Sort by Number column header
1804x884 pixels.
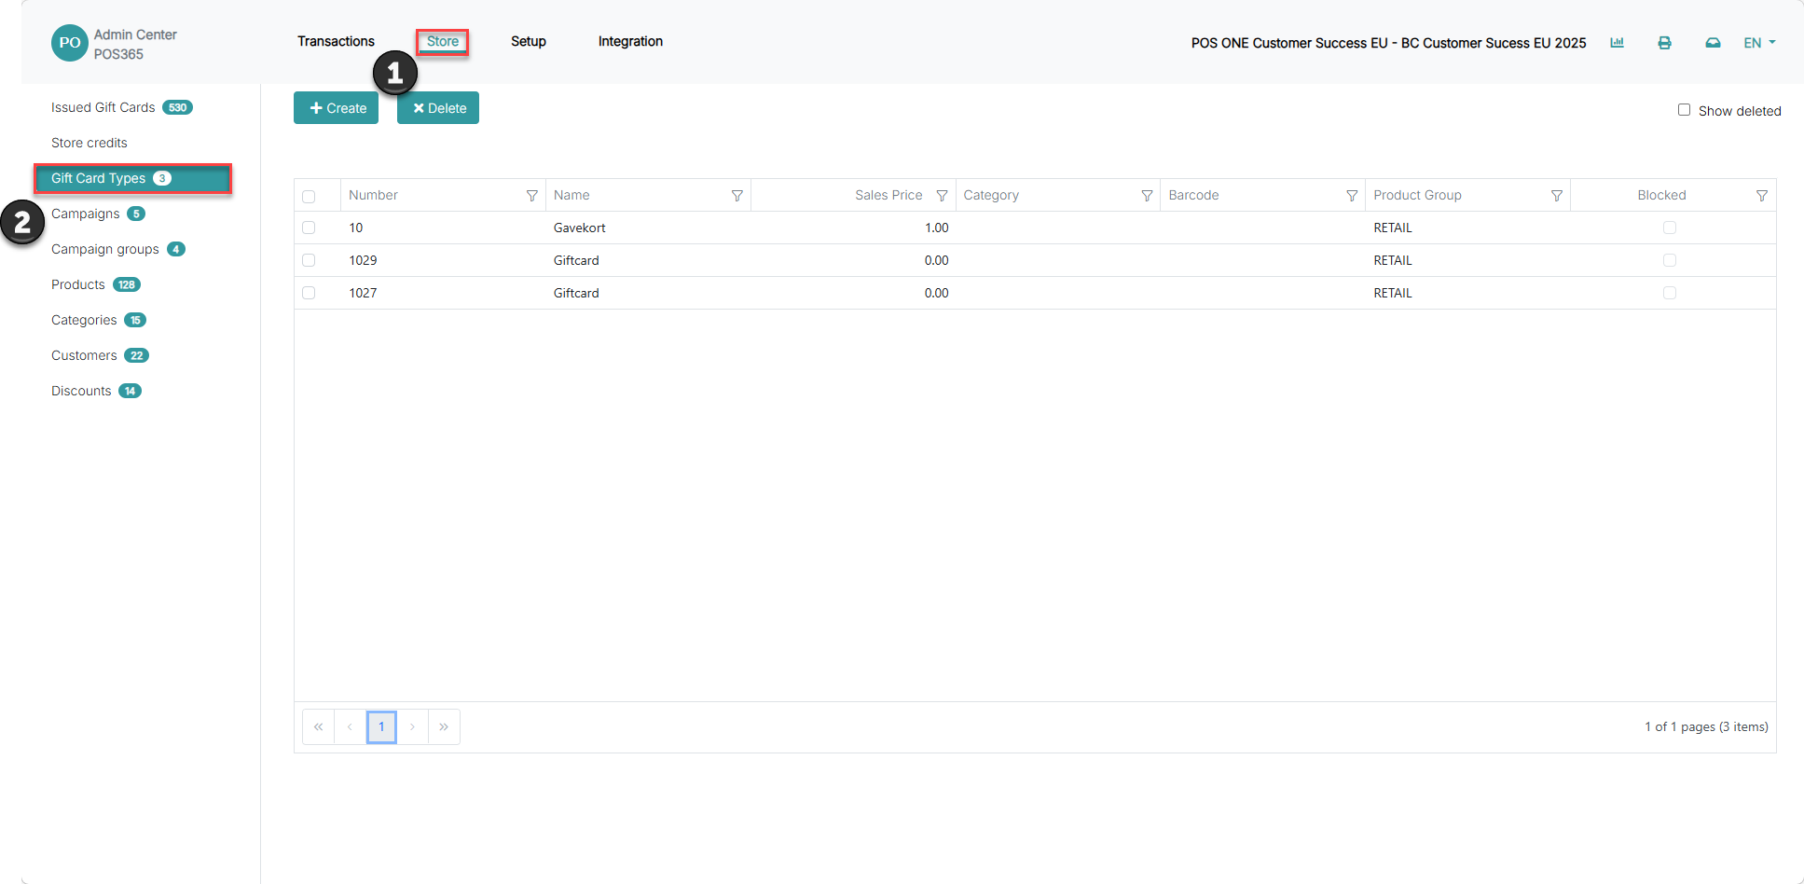tap(373, 195)
